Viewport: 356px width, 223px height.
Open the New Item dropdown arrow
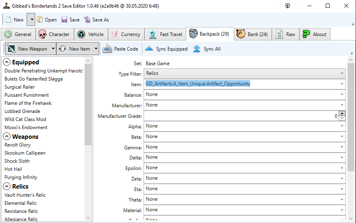pos(96,49)
